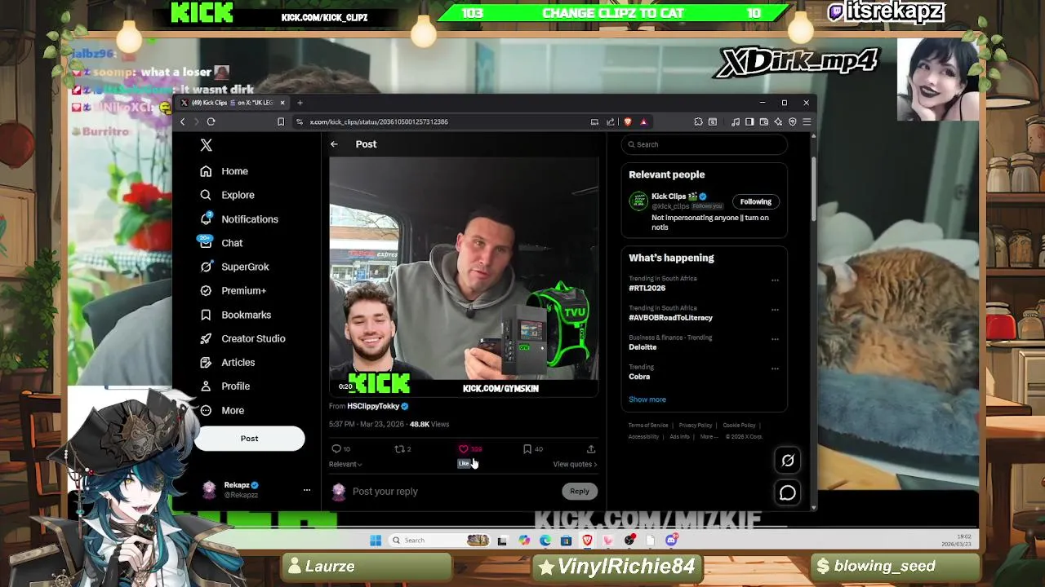
Task: Click the x.com address bar
Action: coord(441,122)
